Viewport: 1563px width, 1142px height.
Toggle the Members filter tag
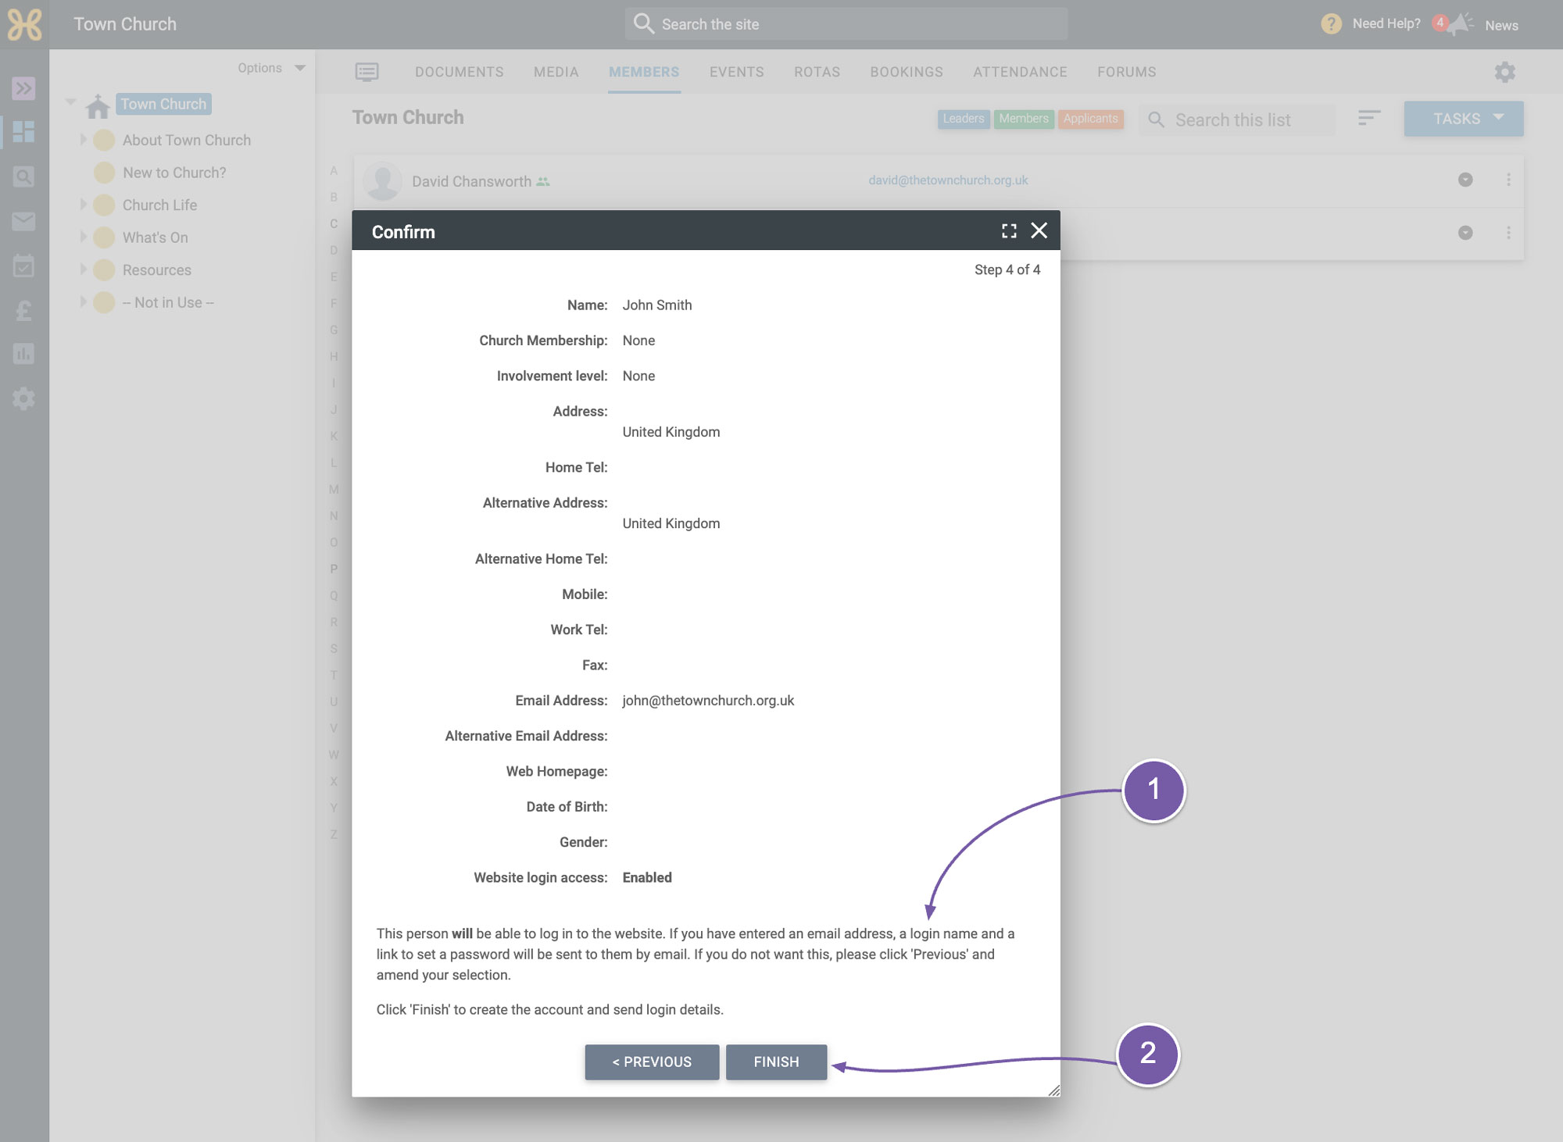click(x=1024, y=119)
